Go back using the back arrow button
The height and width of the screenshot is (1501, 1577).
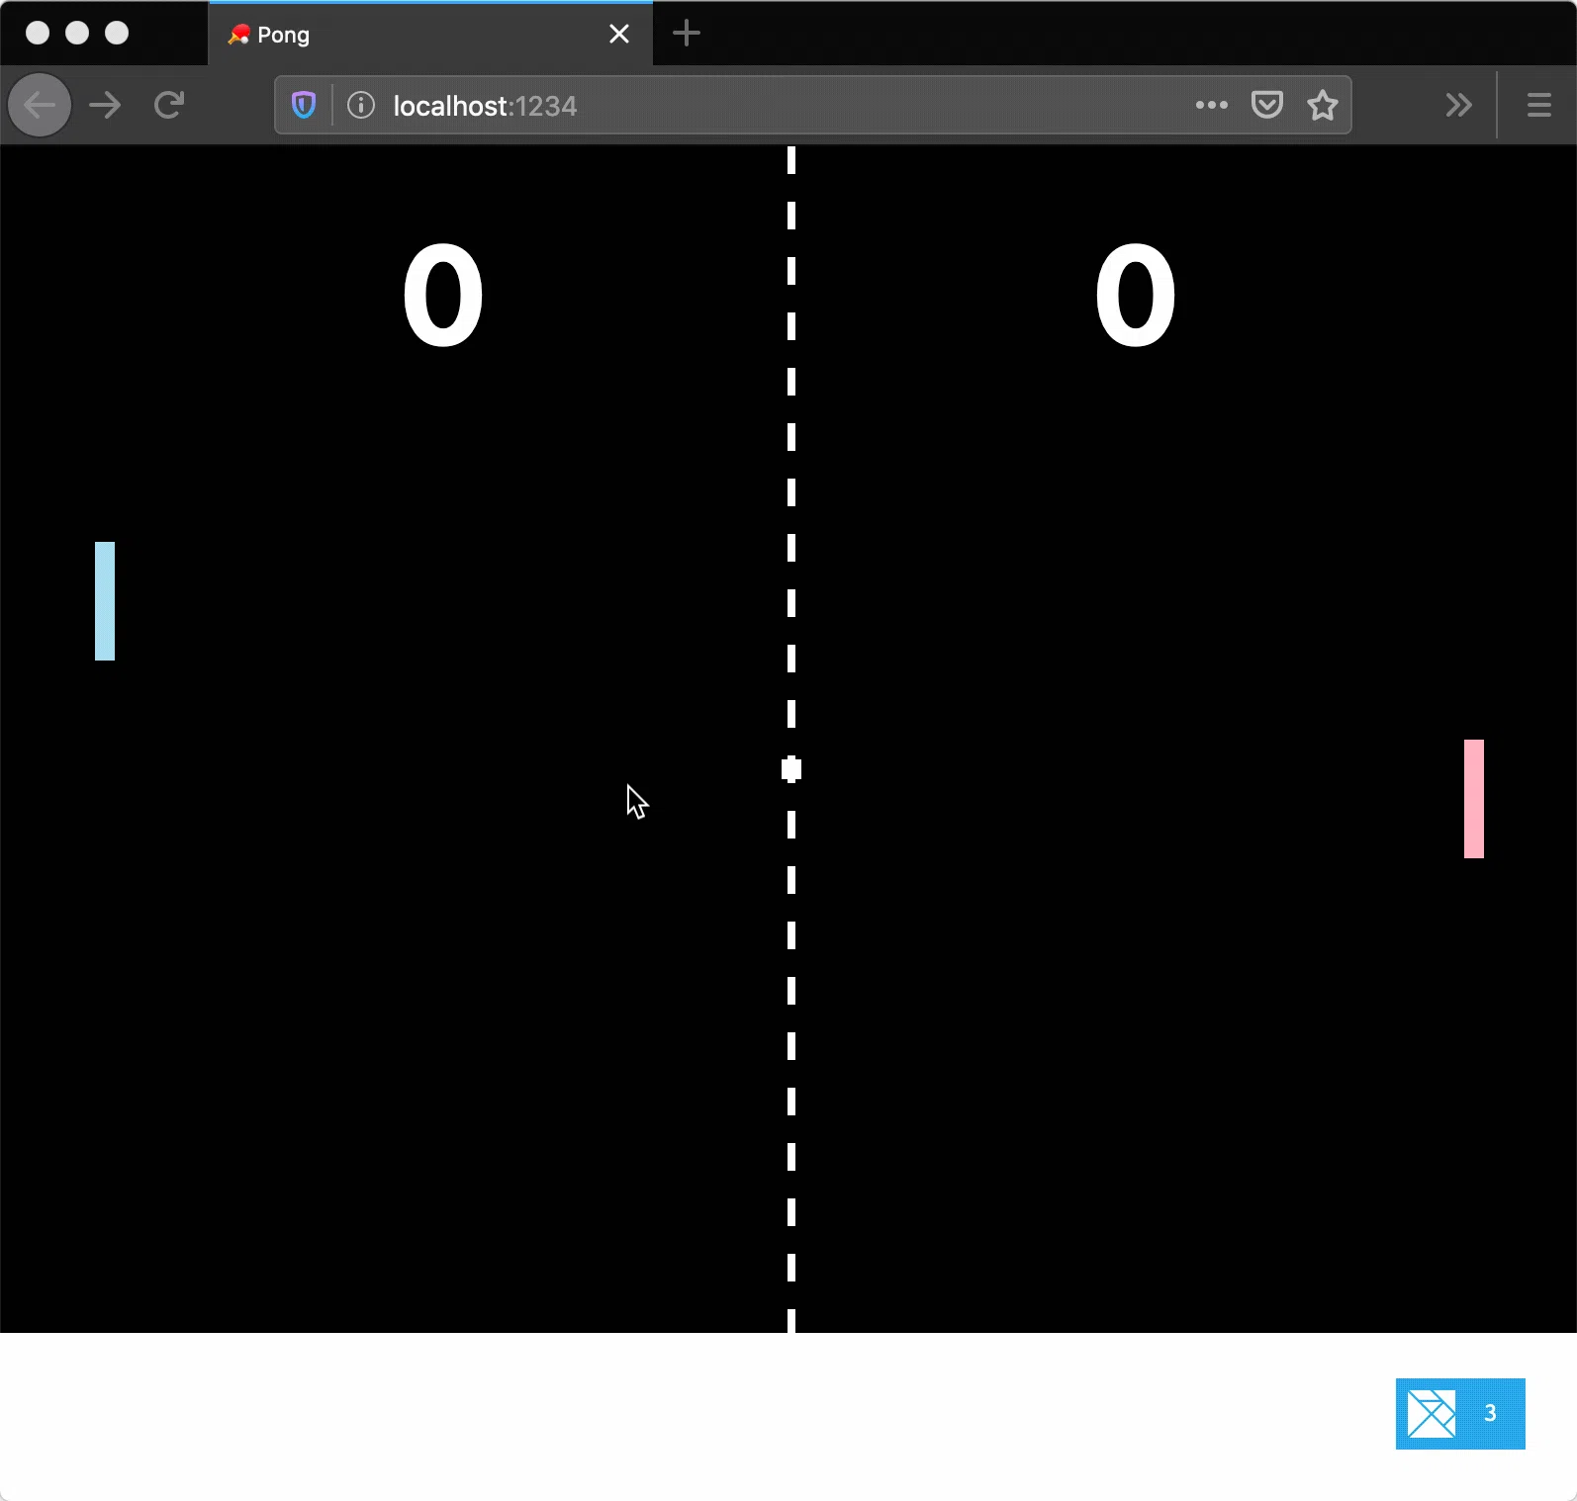pos(40,105)
